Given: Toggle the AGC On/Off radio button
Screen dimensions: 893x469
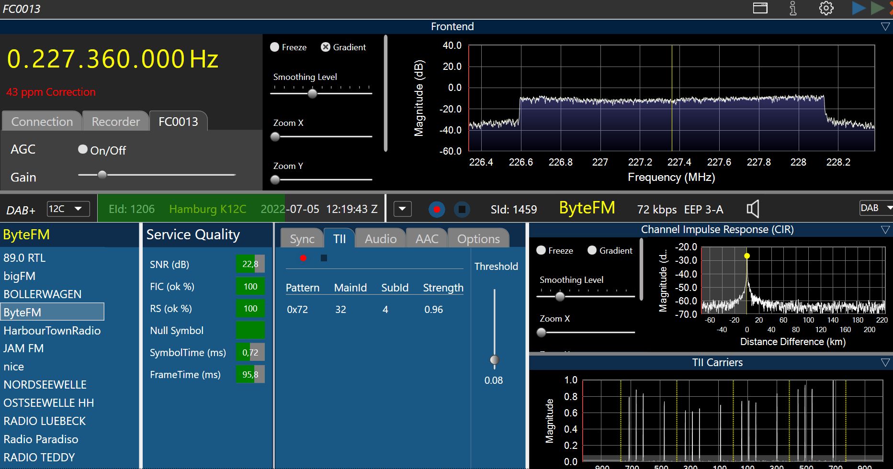Looking at the screenshot, I should 83,150.
